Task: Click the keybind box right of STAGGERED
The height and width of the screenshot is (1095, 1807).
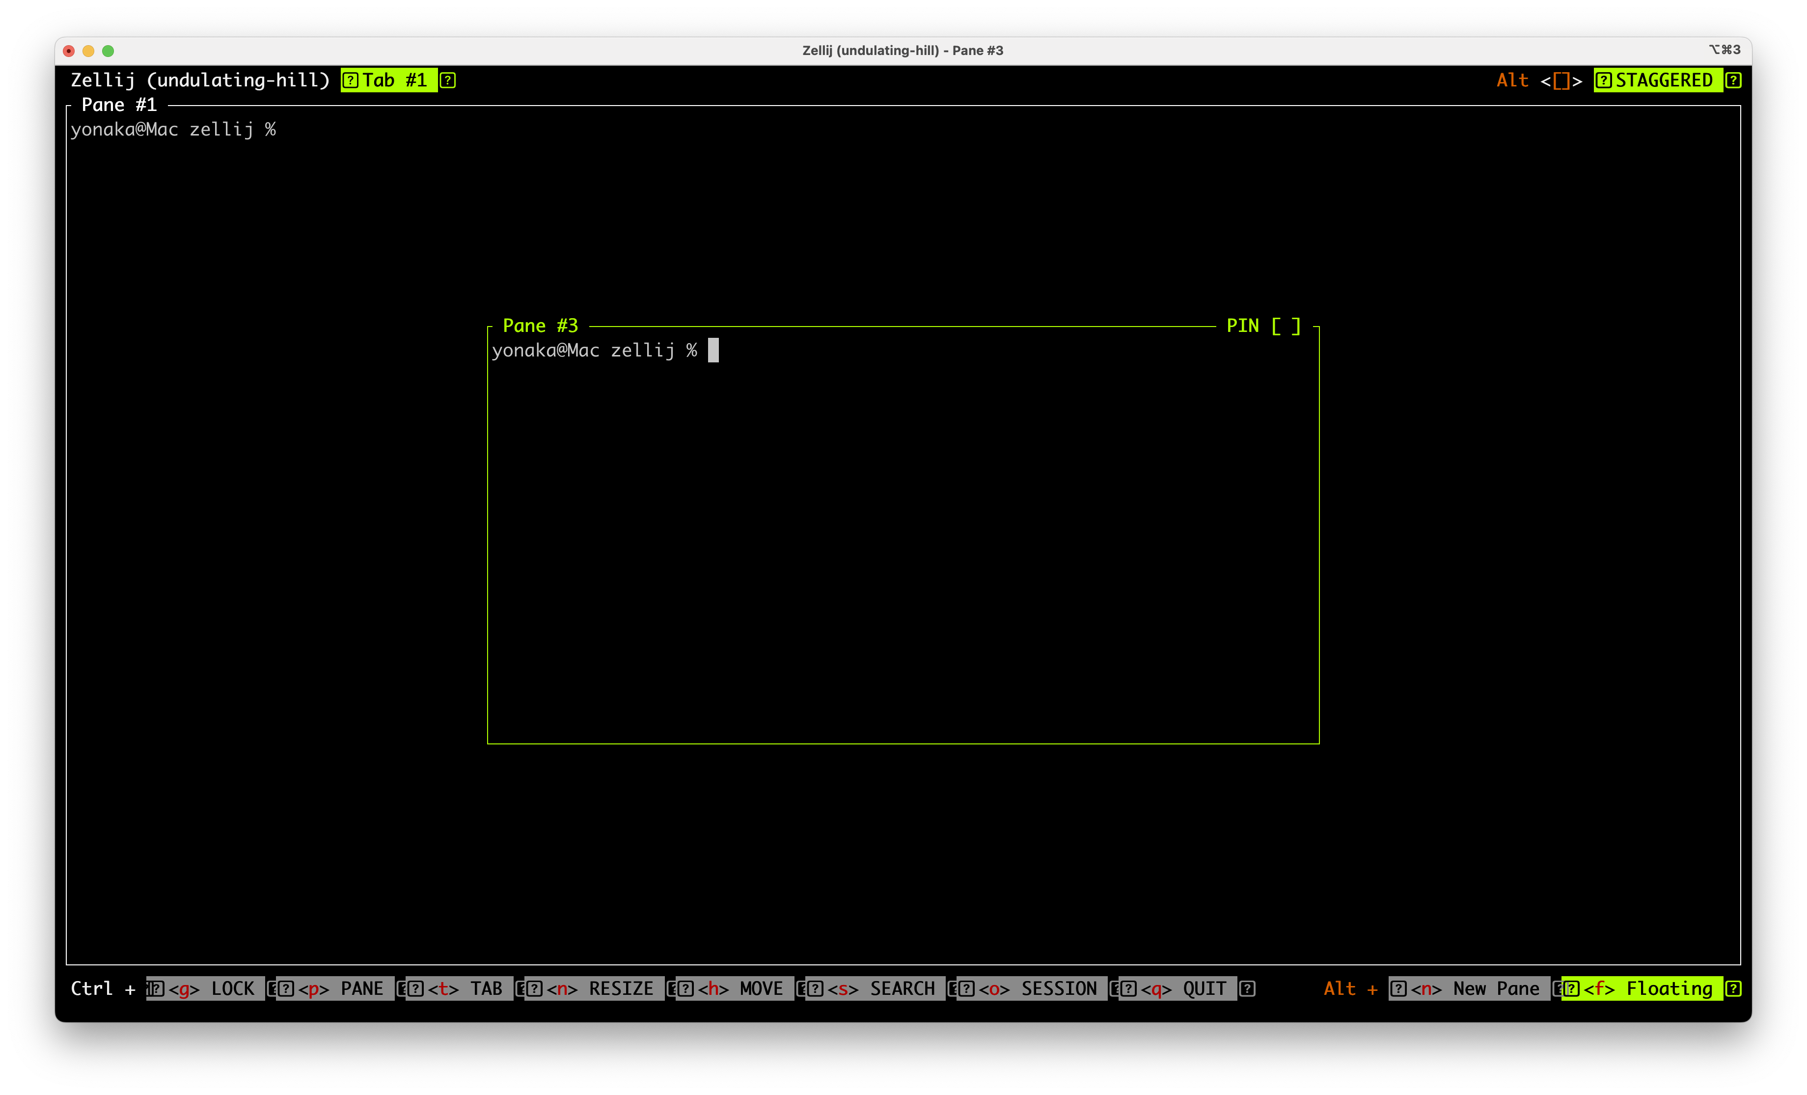Action: [1734, 80]
